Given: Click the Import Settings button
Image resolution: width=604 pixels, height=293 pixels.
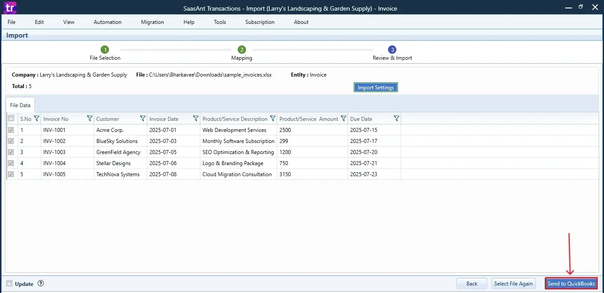Looking at the screenshot, I should point(375,88).
